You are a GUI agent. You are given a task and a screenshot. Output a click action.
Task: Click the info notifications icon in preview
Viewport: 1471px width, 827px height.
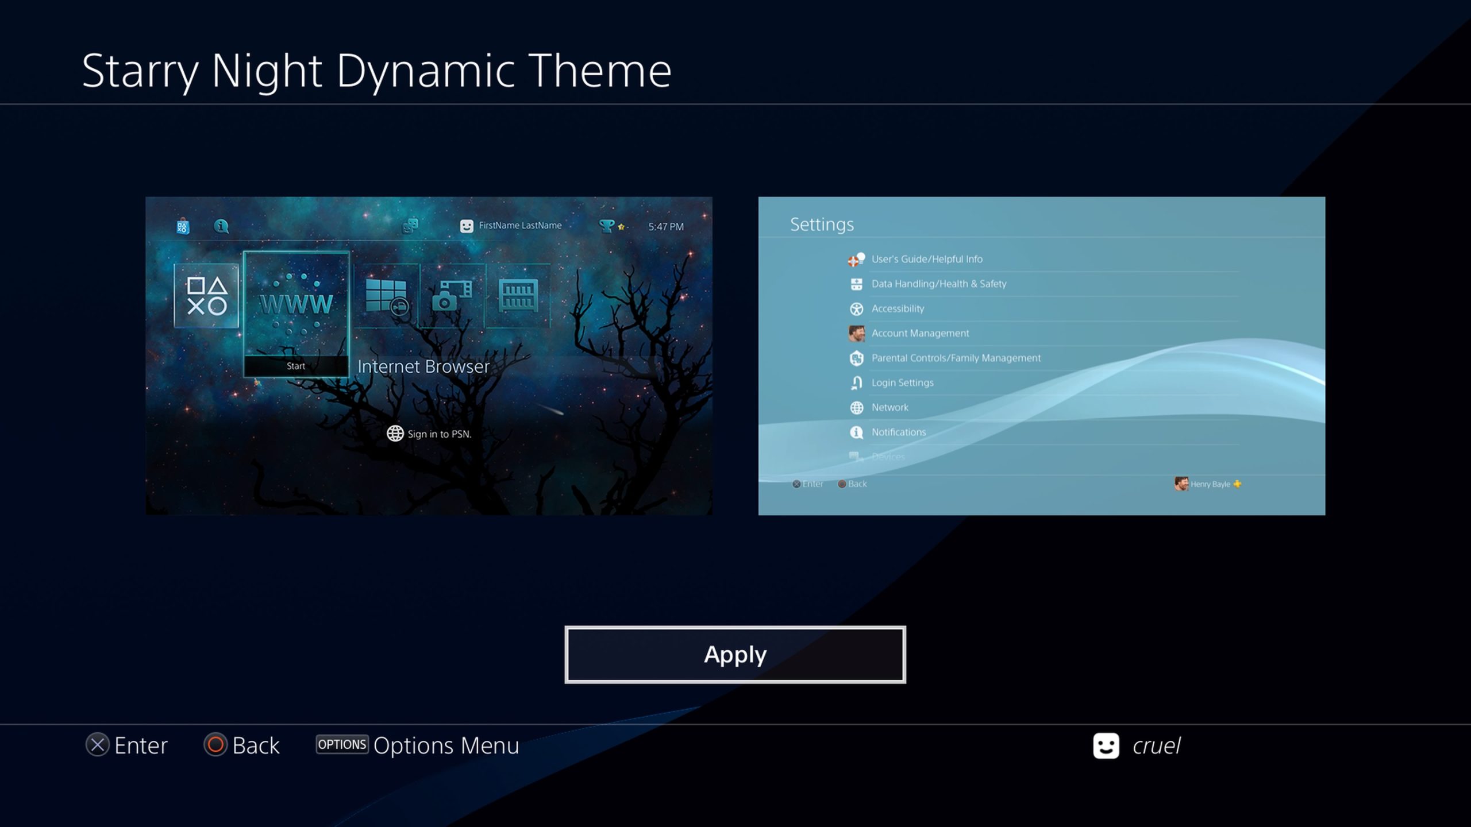(221, 226)
